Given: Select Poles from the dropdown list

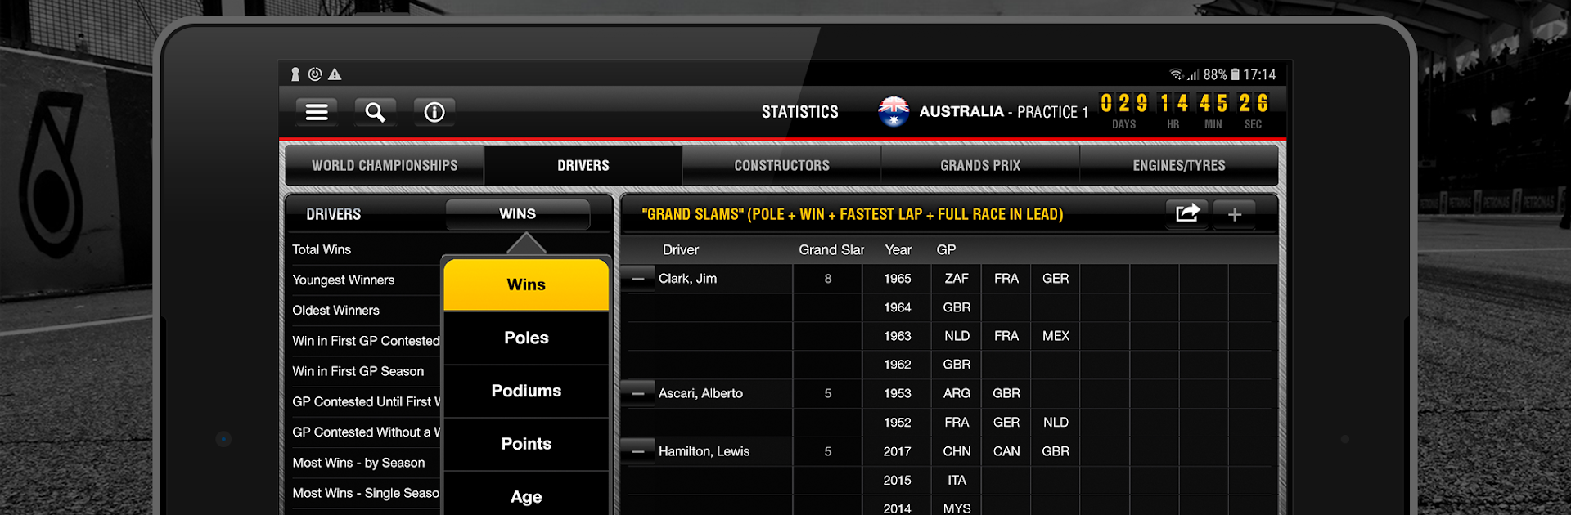Looking at the screenshot, I should (x=526, y=338).
